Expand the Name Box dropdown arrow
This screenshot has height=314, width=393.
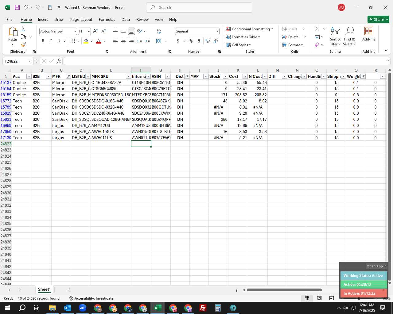tap(30, 61)
